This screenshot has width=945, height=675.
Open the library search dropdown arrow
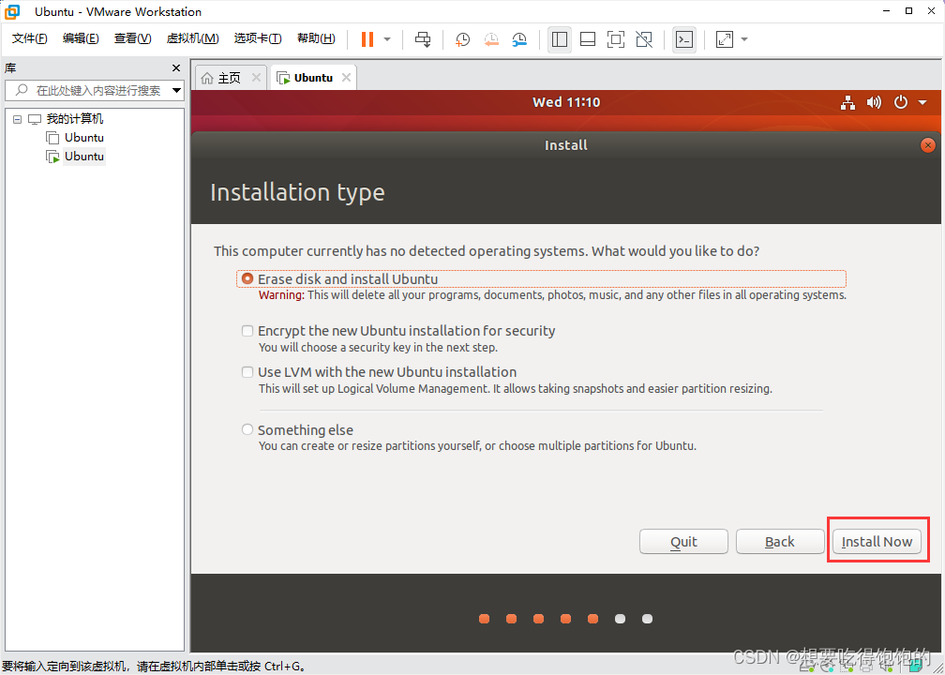[x=177, y=90]
